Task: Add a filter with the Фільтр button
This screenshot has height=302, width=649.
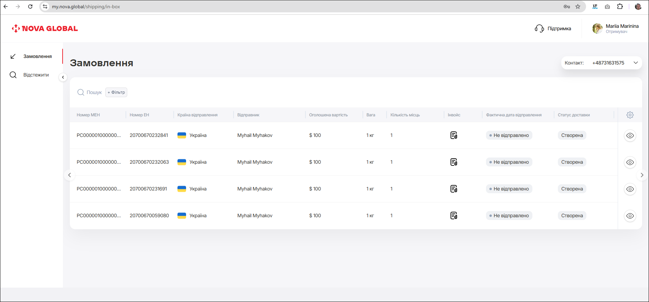Action: coord(116,92)
